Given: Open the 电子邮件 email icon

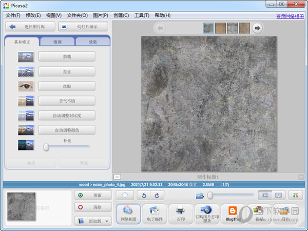Looking at the screenshot, I should pyautogui.click(x=155, y=214).
